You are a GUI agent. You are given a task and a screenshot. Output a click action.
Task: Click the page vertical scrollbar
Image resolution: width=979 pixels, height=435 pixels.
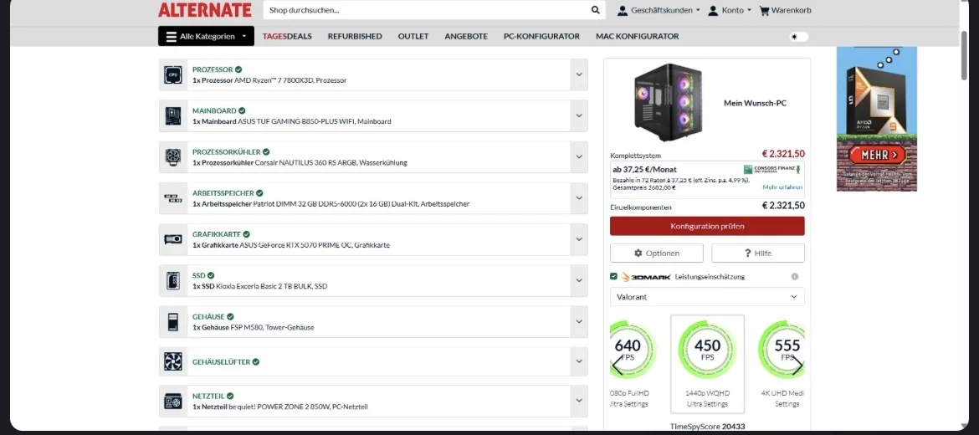(x=966, y=56)
